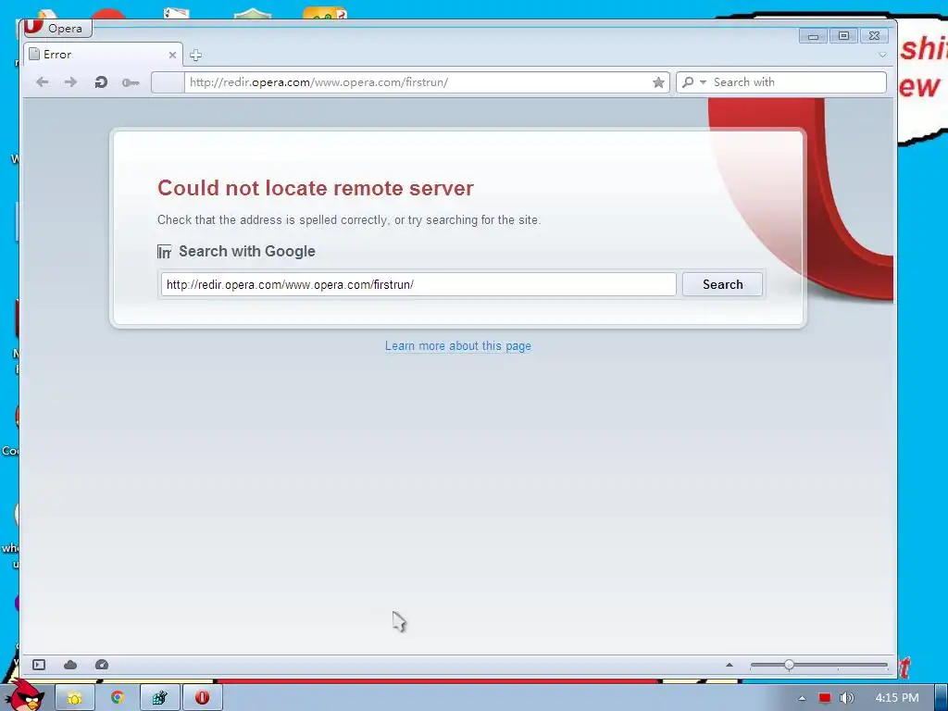Image resolution: width=948 pixels, height=711 pixels.
Task: Open the volume speaker icon in tray
Action: [x=846, y=698]
